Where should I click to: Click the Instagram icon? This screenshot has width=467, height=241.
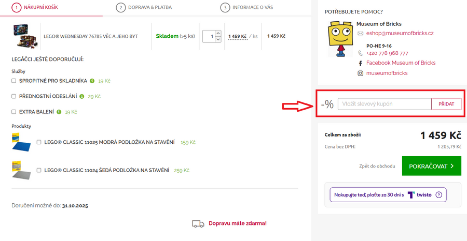[x=361, y=73]
